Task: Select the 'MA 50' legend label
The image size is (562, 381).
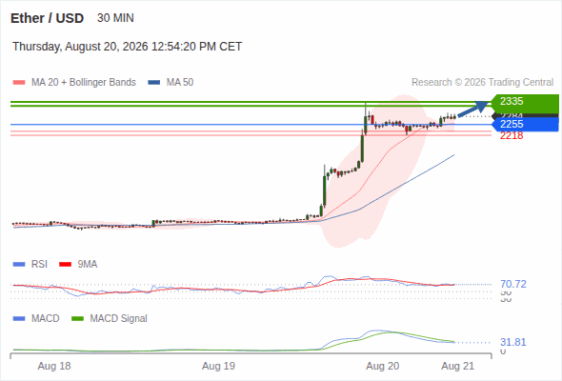Action: (x=180, y=83)
